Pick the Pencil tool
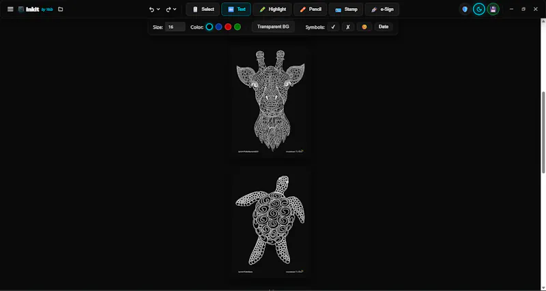This screenshot has height=291, width=546. [x=311, y=10]
